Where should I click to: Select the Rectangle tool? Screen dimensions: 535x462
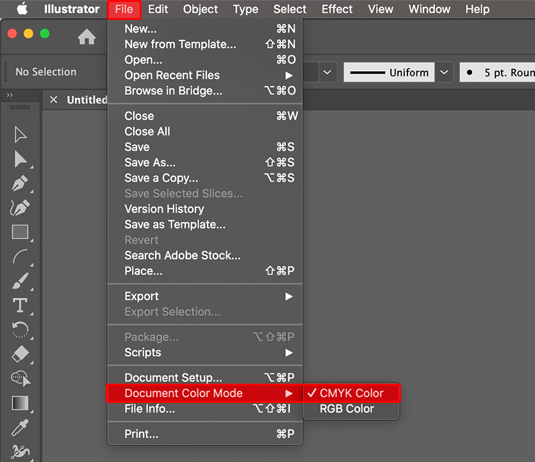tap(20, 232)
